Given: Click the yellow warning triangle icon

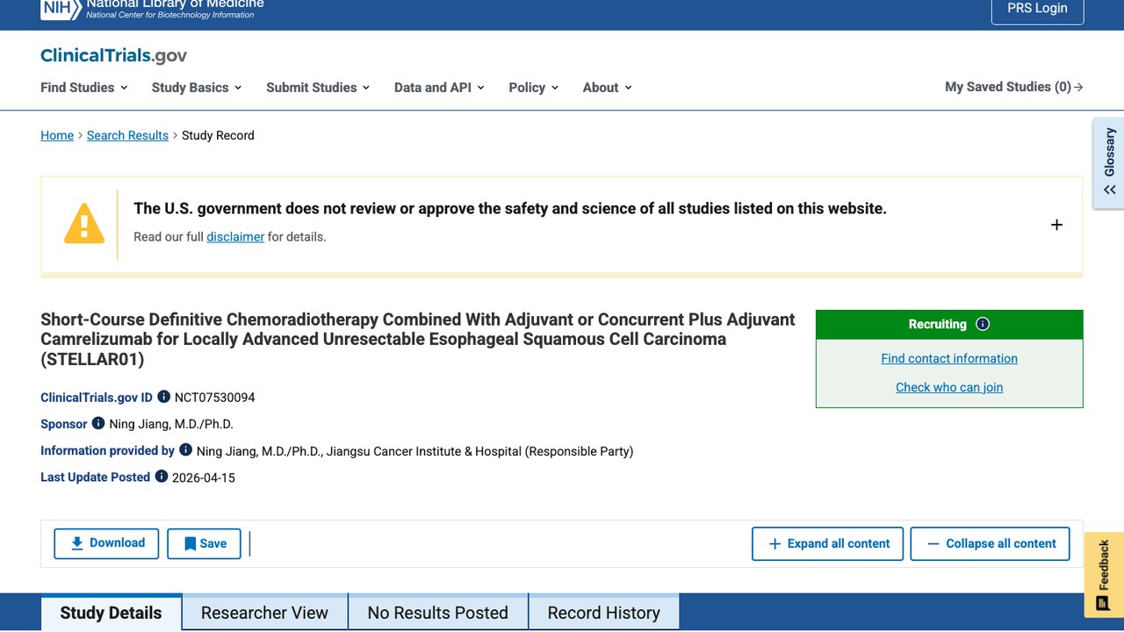Looking at the screenshot, I should click(x=84, y=223).
